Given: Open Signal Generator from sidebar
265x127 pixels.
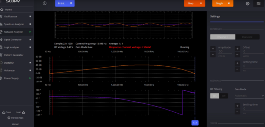Looking at the screenshot, I should coord(13,40).
